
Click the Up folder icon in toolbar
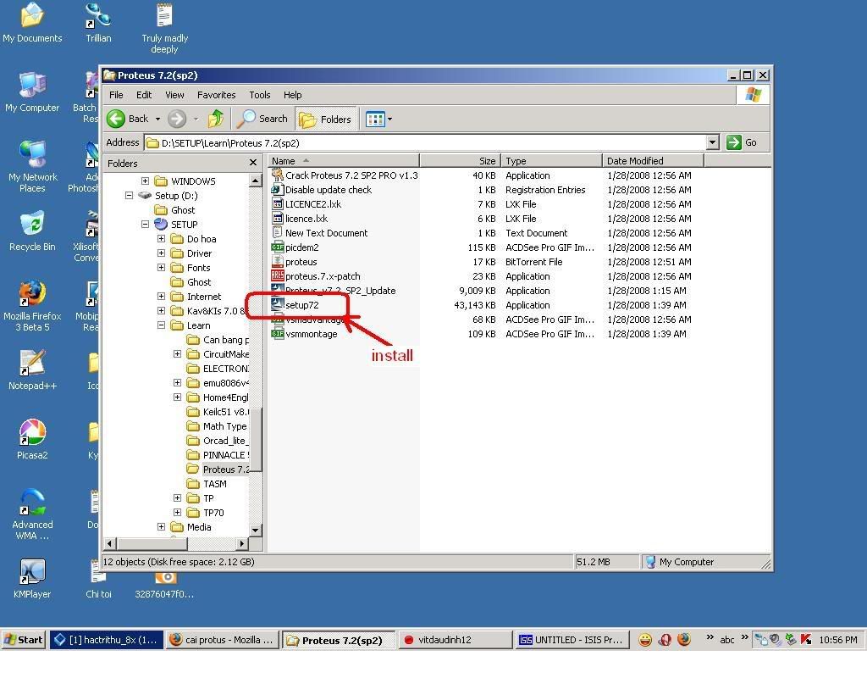[x=216, y=119]
